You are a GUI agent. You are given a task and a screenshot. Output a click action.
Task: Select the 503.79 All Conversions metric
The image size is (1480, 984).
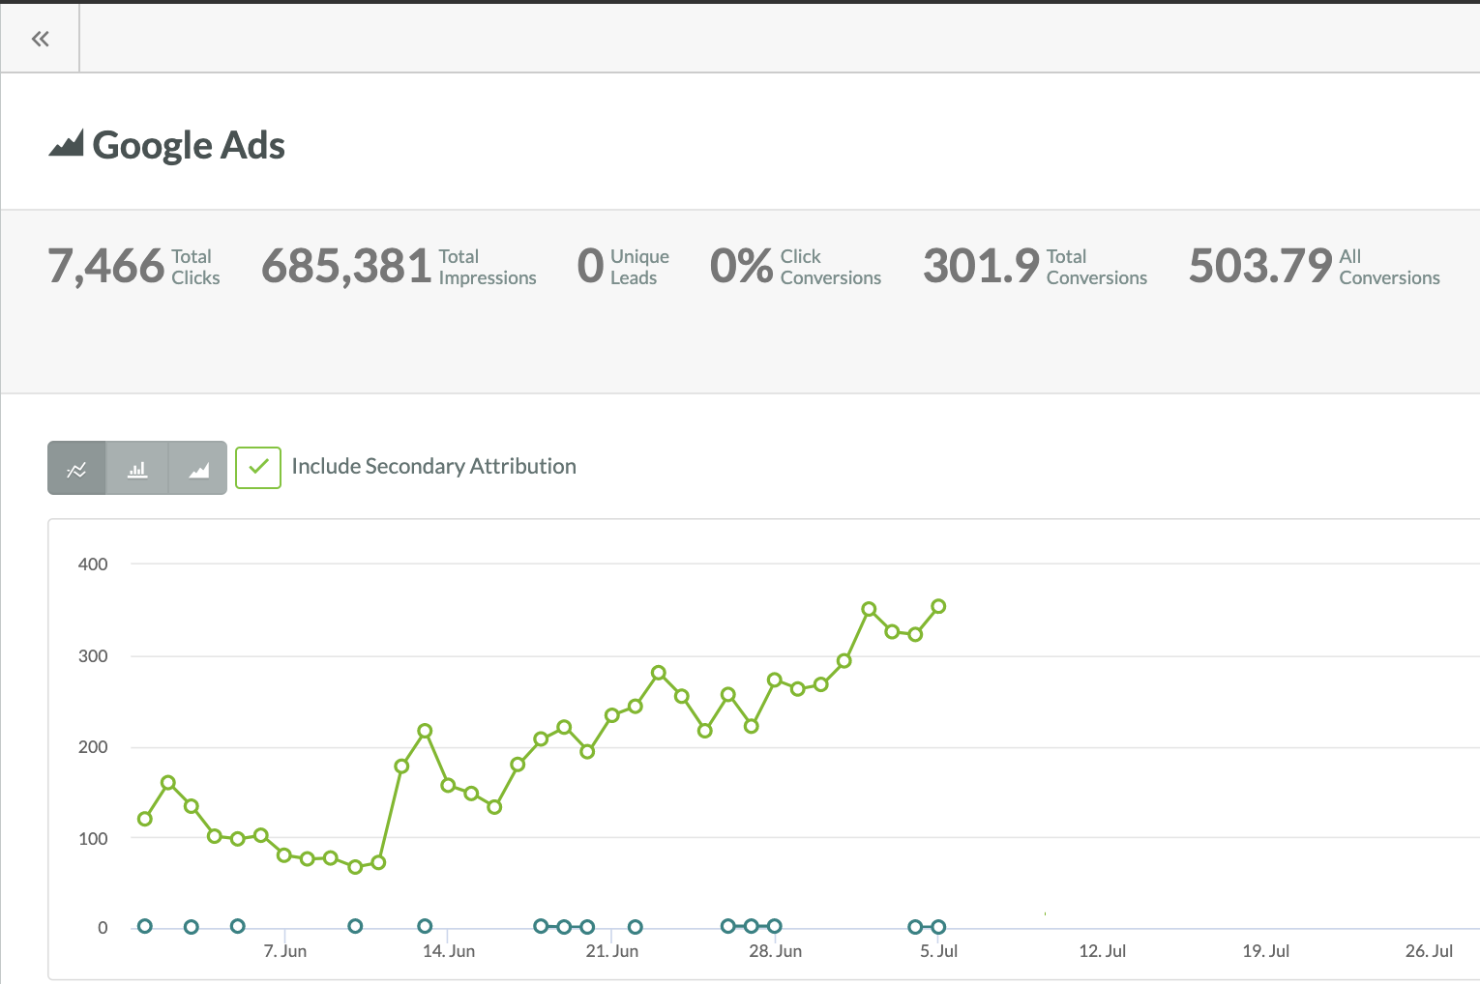pos(1315,266)
